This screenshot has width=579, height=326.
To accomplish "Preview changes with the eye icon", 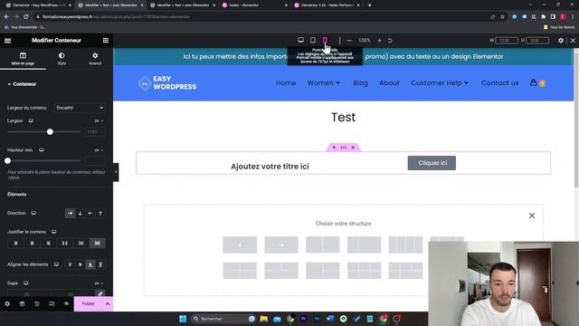I will [x=66, y=304].
